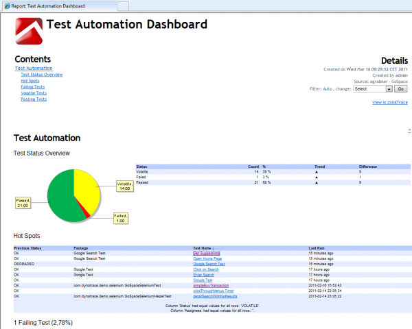Click the Passed 21,00 chart label

tap(23, 203)
